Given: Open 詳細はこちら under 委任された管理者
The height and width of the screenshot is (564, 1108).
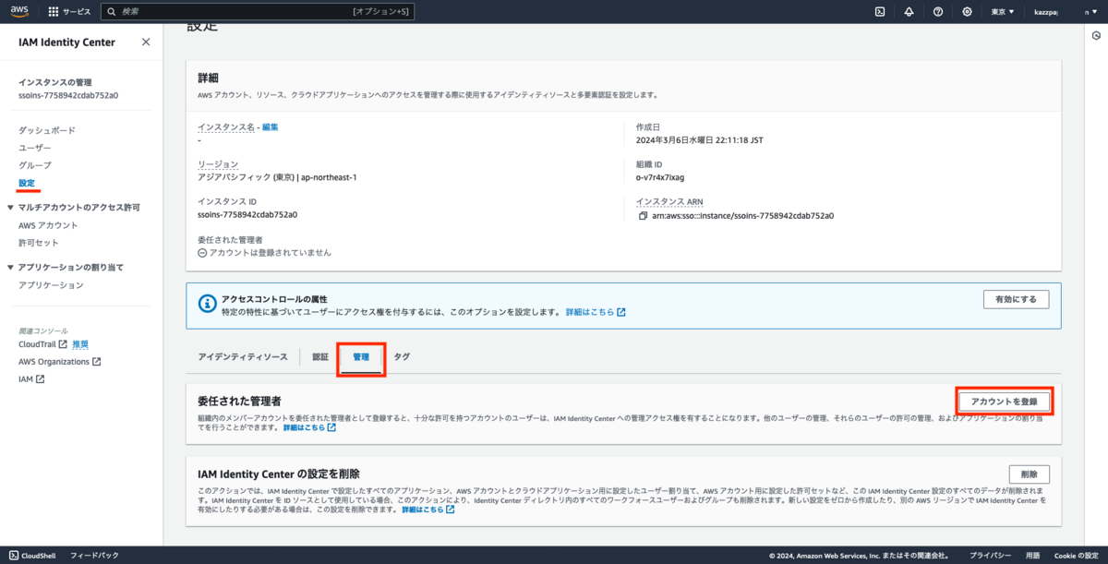Looking at the screenshot, I should [309, 428].
